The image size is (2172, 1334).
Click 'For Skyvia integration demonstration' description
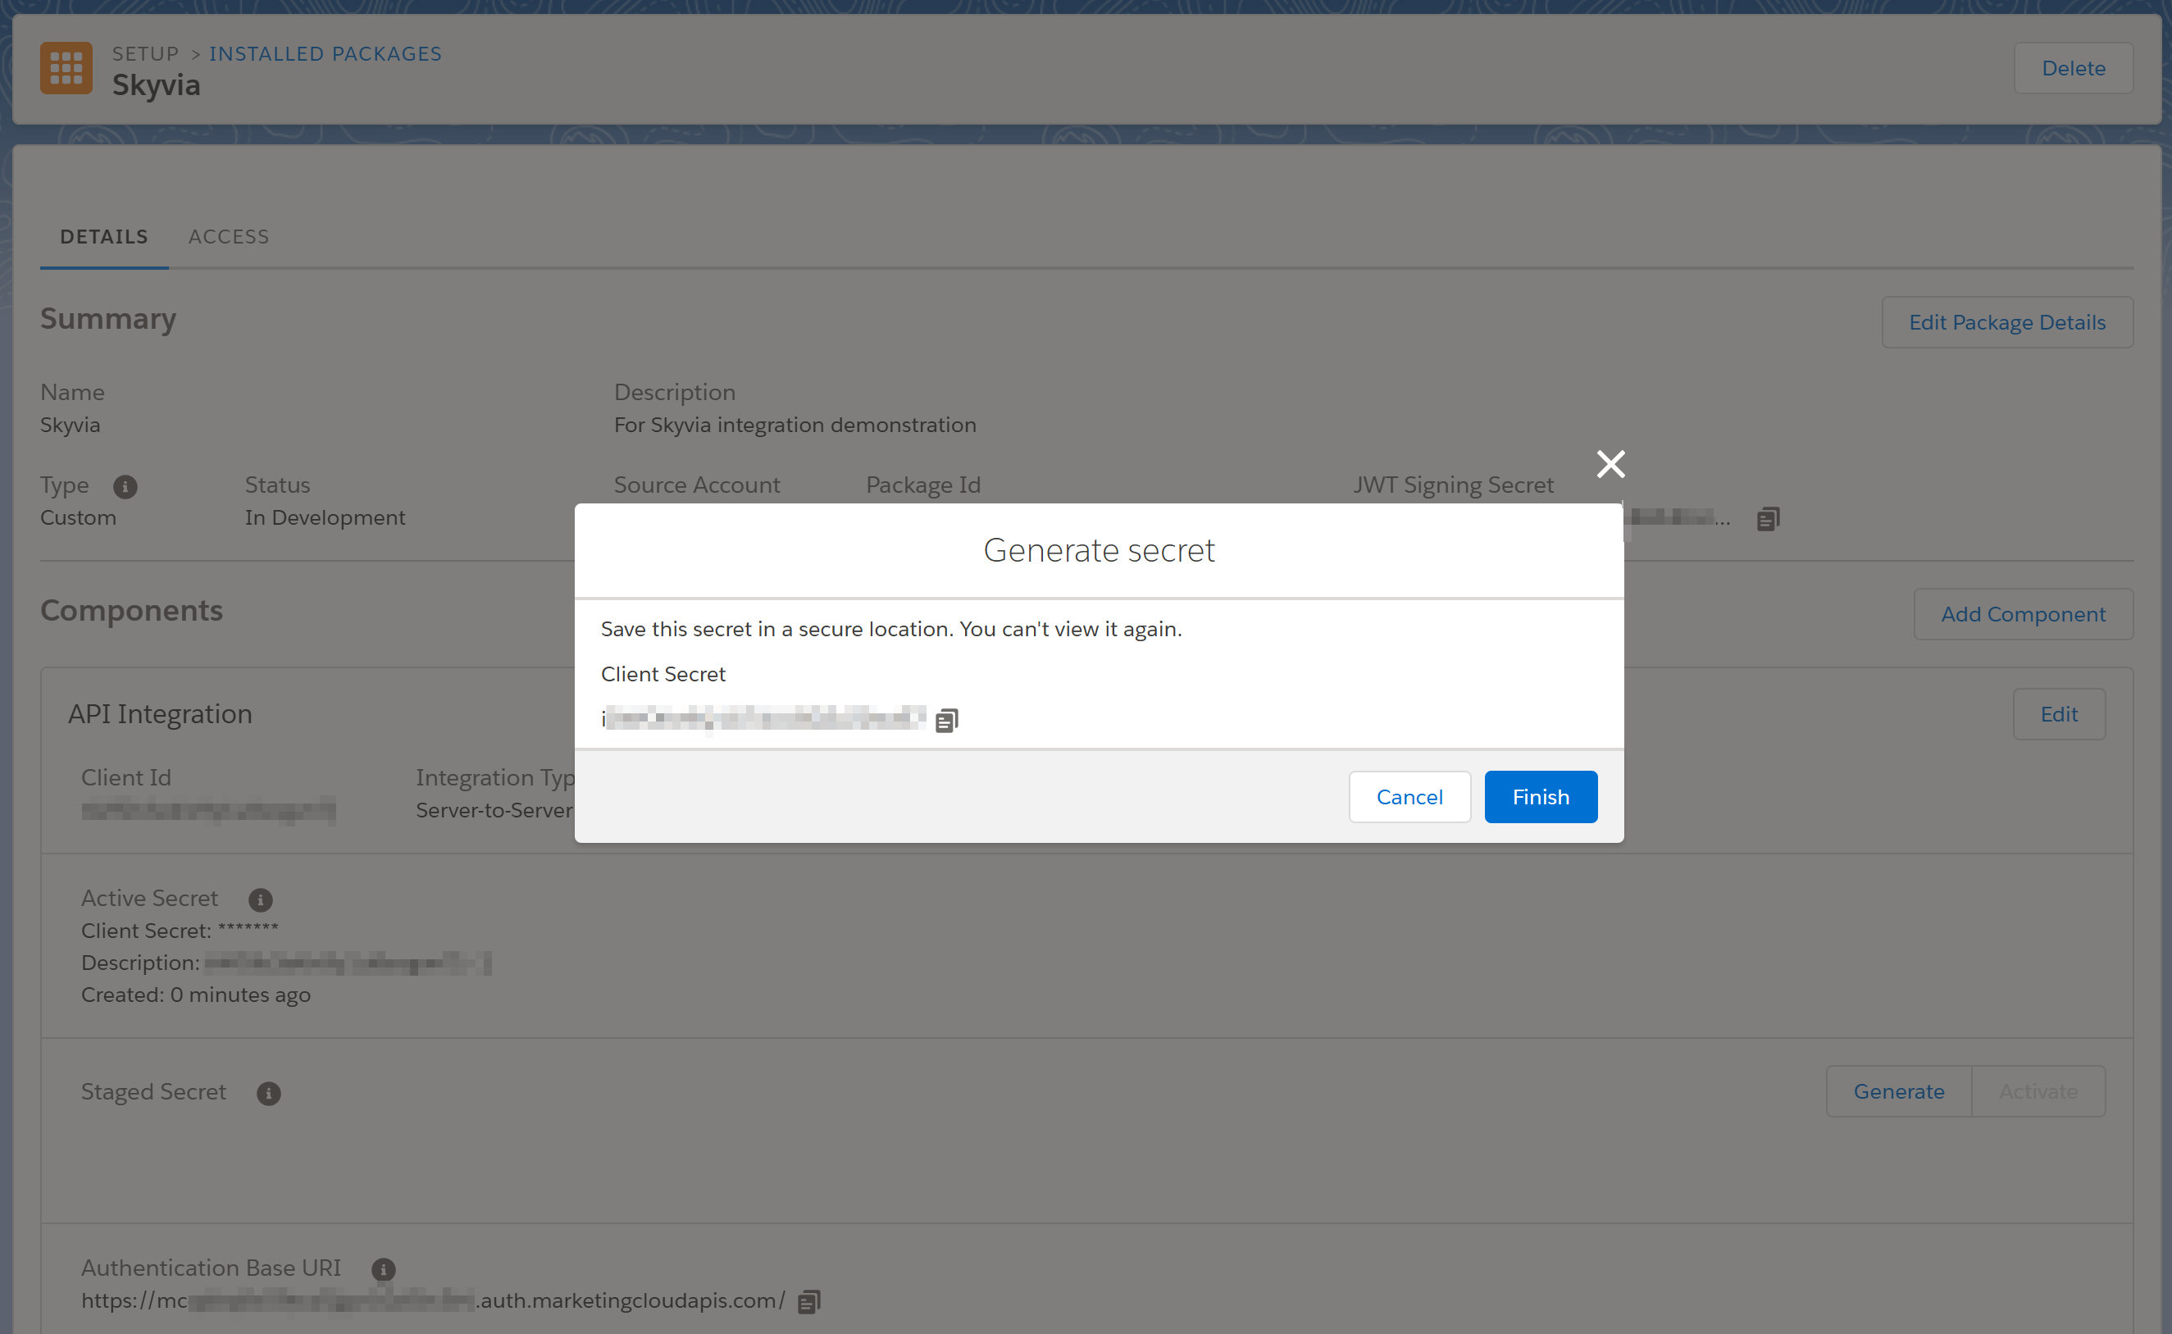coord(795,426)
